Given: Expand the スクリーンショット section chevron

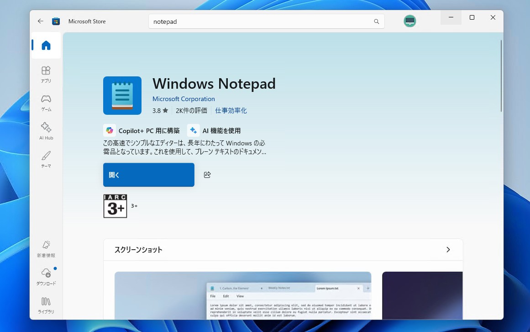Looking at the screenshot, I should pyautogui.click(x=448, y=250).
